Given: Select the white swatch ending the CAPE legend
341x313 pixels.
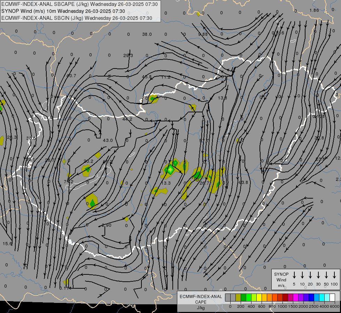Looking at the screenshot, I should [x=332, y=298].
